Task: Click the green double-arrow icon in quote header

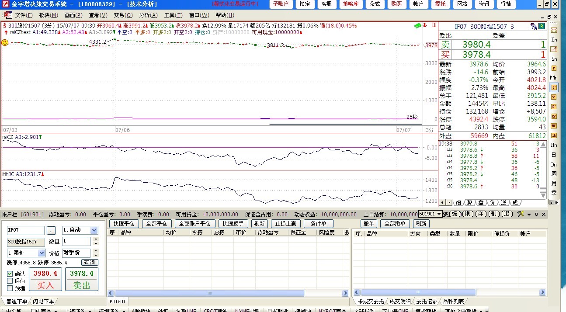Action: pyautogui.click(x=542, y=26)
